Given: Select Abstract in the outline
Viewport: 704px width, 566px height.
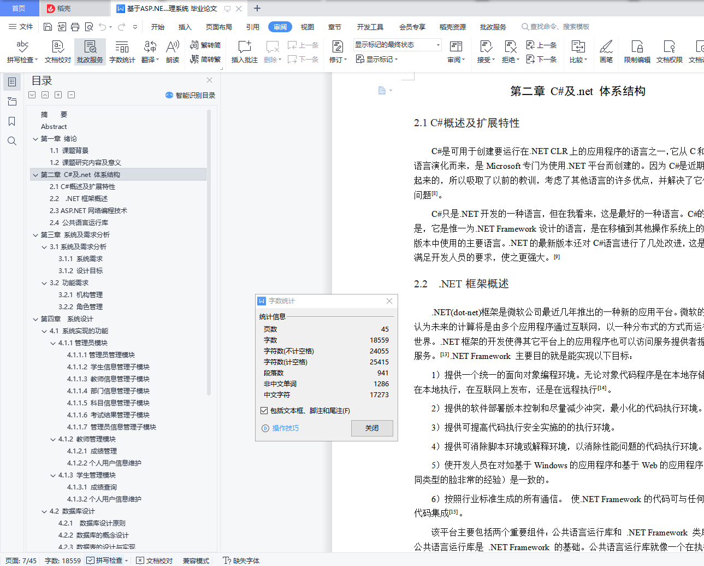Looking at the screenshot, I should pyautogui.click(x=54, y=127).
